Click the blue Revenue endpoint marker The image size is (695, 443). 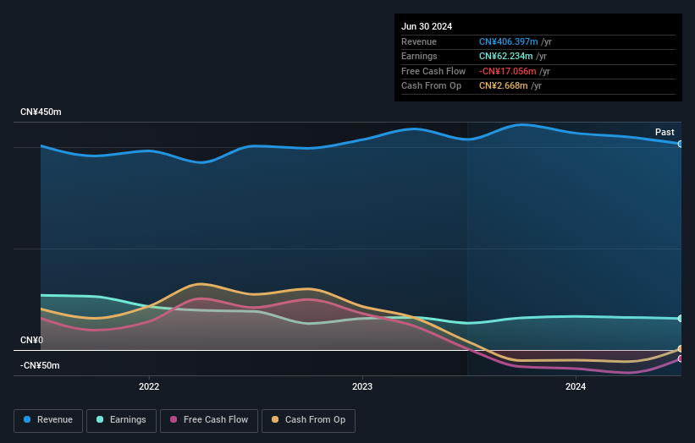pyautogui.click(x=681, y=144)
